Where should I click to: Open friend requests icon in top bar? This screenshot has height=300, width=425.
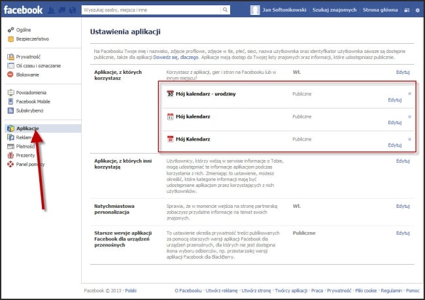51,10
